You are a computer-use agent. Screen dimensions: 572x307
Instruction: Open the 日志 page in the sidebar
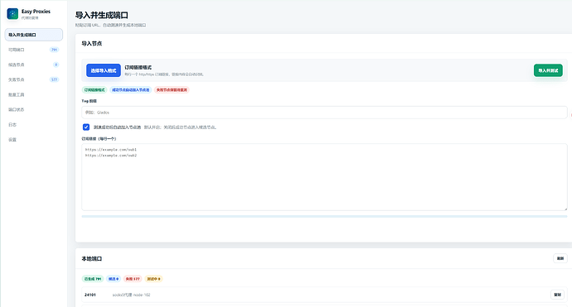click(33, 125)
